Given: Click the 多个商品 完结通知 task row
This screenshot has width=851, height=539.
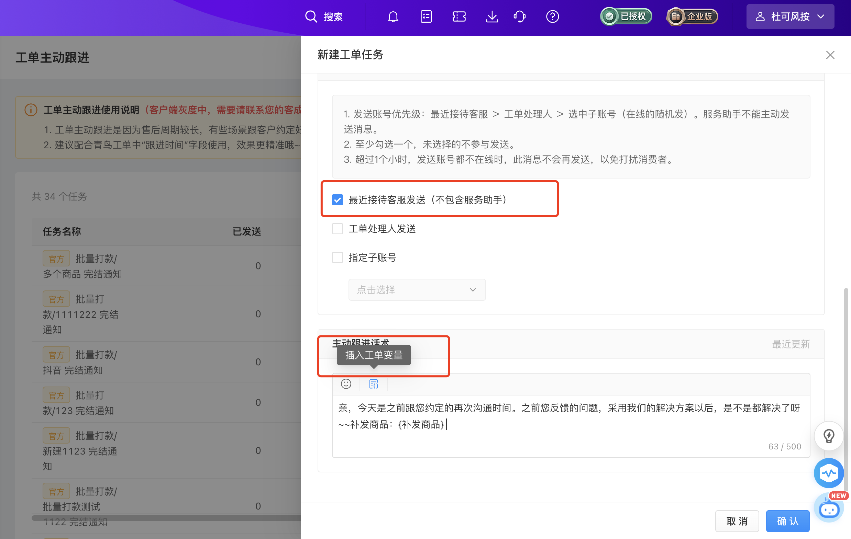Looking at the screenshot, I should (x=166, y=266).
